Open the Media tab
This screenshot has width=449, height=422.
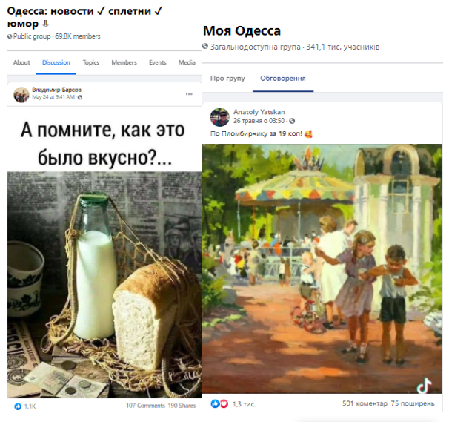[x=187, y=62]
